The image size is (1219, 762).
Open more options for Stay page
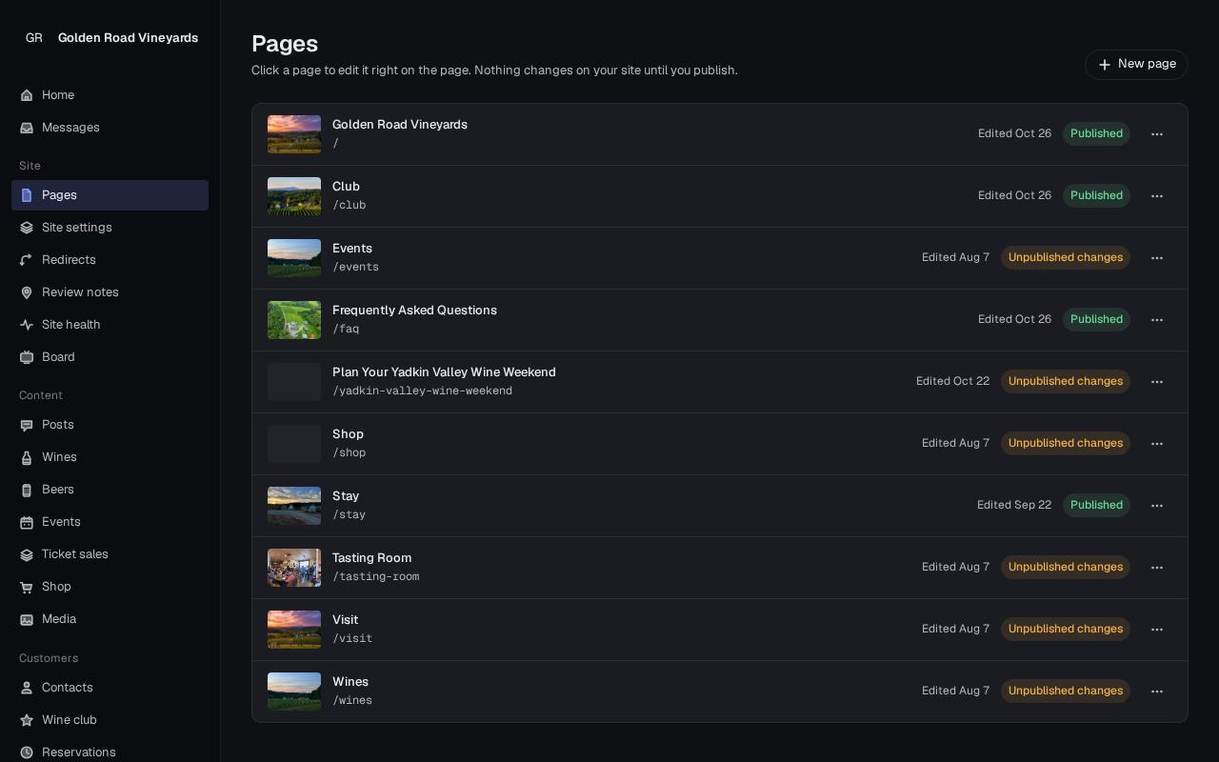click(1157, 506)
